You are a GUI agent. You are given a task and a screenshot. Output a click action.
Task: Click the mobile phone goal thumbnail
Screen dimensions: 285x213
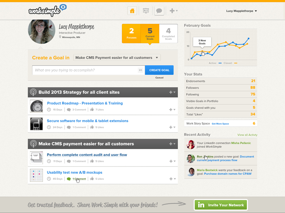(36, 124)
